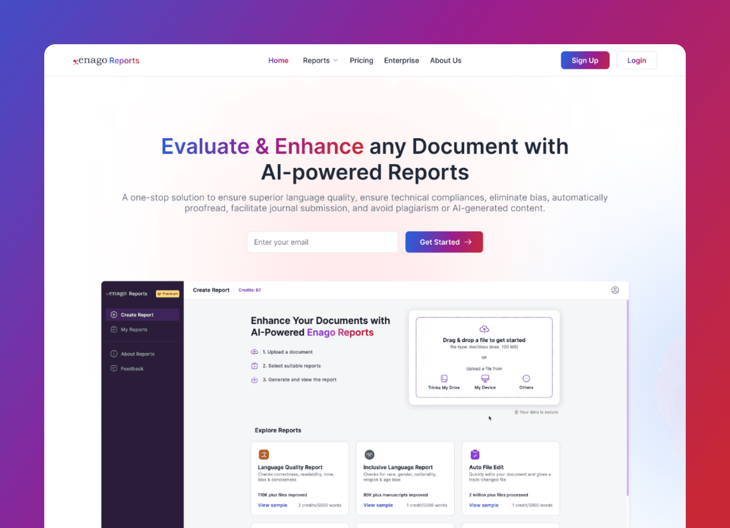The width and height of the screenshot is (730, 528).
Task: Go to the Pricing page
Action: (x=361, y=60)
